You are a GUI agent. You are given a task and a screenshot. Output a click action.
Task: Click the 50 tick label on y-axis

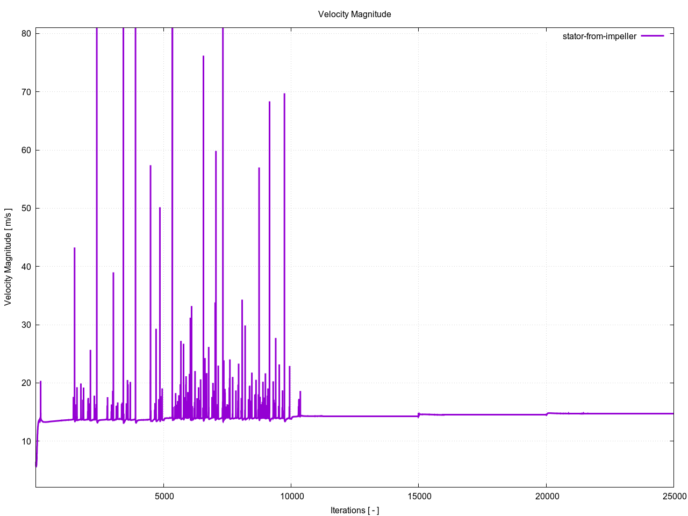pyautogui.click(x=26, y=209)
